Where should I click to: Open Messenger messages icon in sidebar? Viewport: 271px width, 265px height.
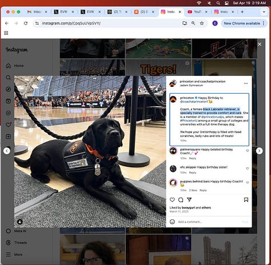click(8, 113)
